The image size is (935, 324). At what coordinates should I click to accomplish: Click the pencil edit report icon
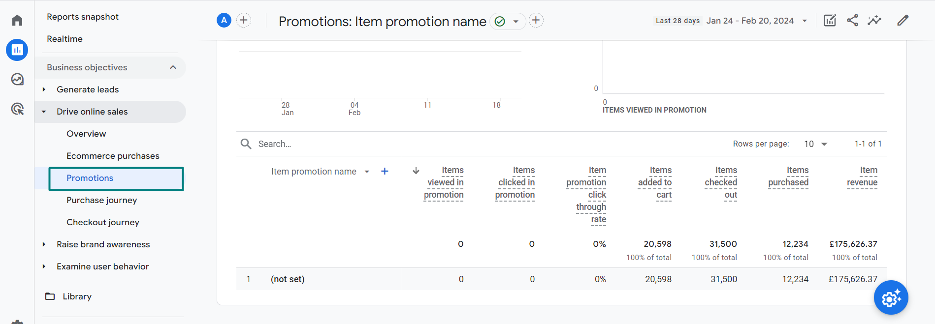(903, 20)
